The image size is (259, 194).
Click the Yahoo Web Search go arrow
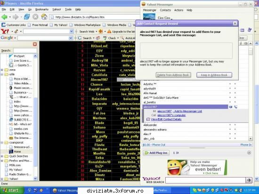pyautogui.click(x=249, y=180)
